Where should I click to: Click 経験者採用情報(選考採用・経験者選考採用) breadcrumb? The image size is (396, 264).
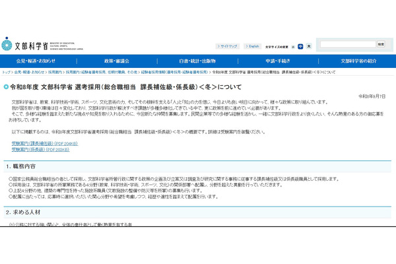pyautogui.click(x=174, y=72)
